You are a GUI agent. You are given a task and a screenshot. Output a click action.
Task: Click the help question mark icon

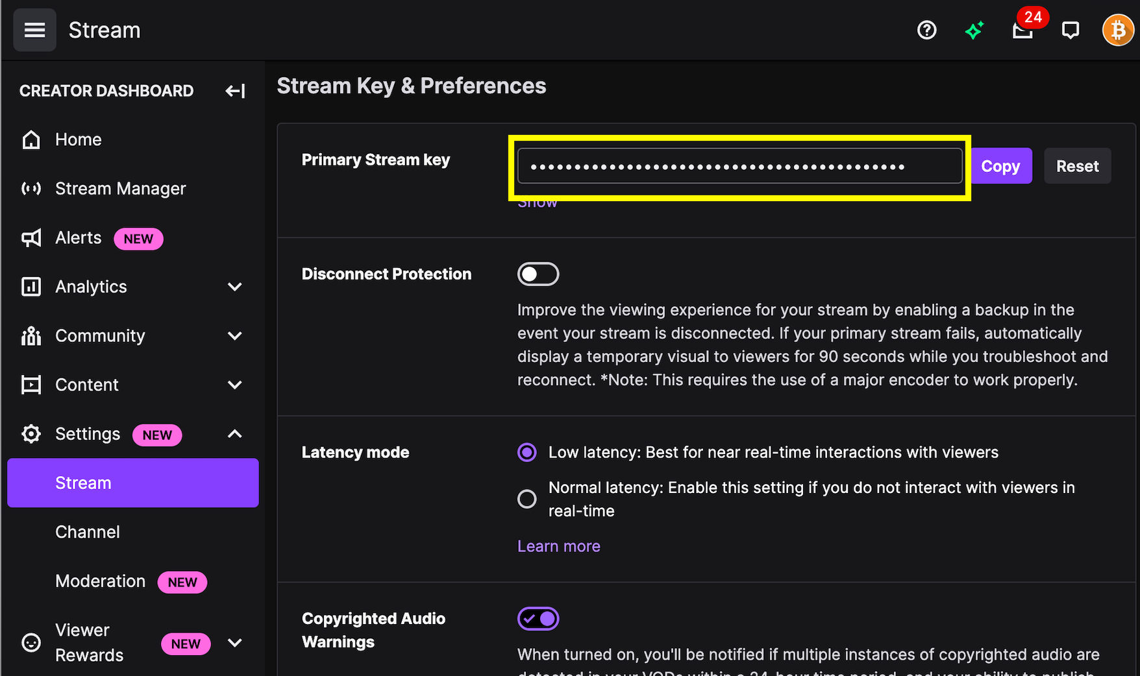click(926, 30)
